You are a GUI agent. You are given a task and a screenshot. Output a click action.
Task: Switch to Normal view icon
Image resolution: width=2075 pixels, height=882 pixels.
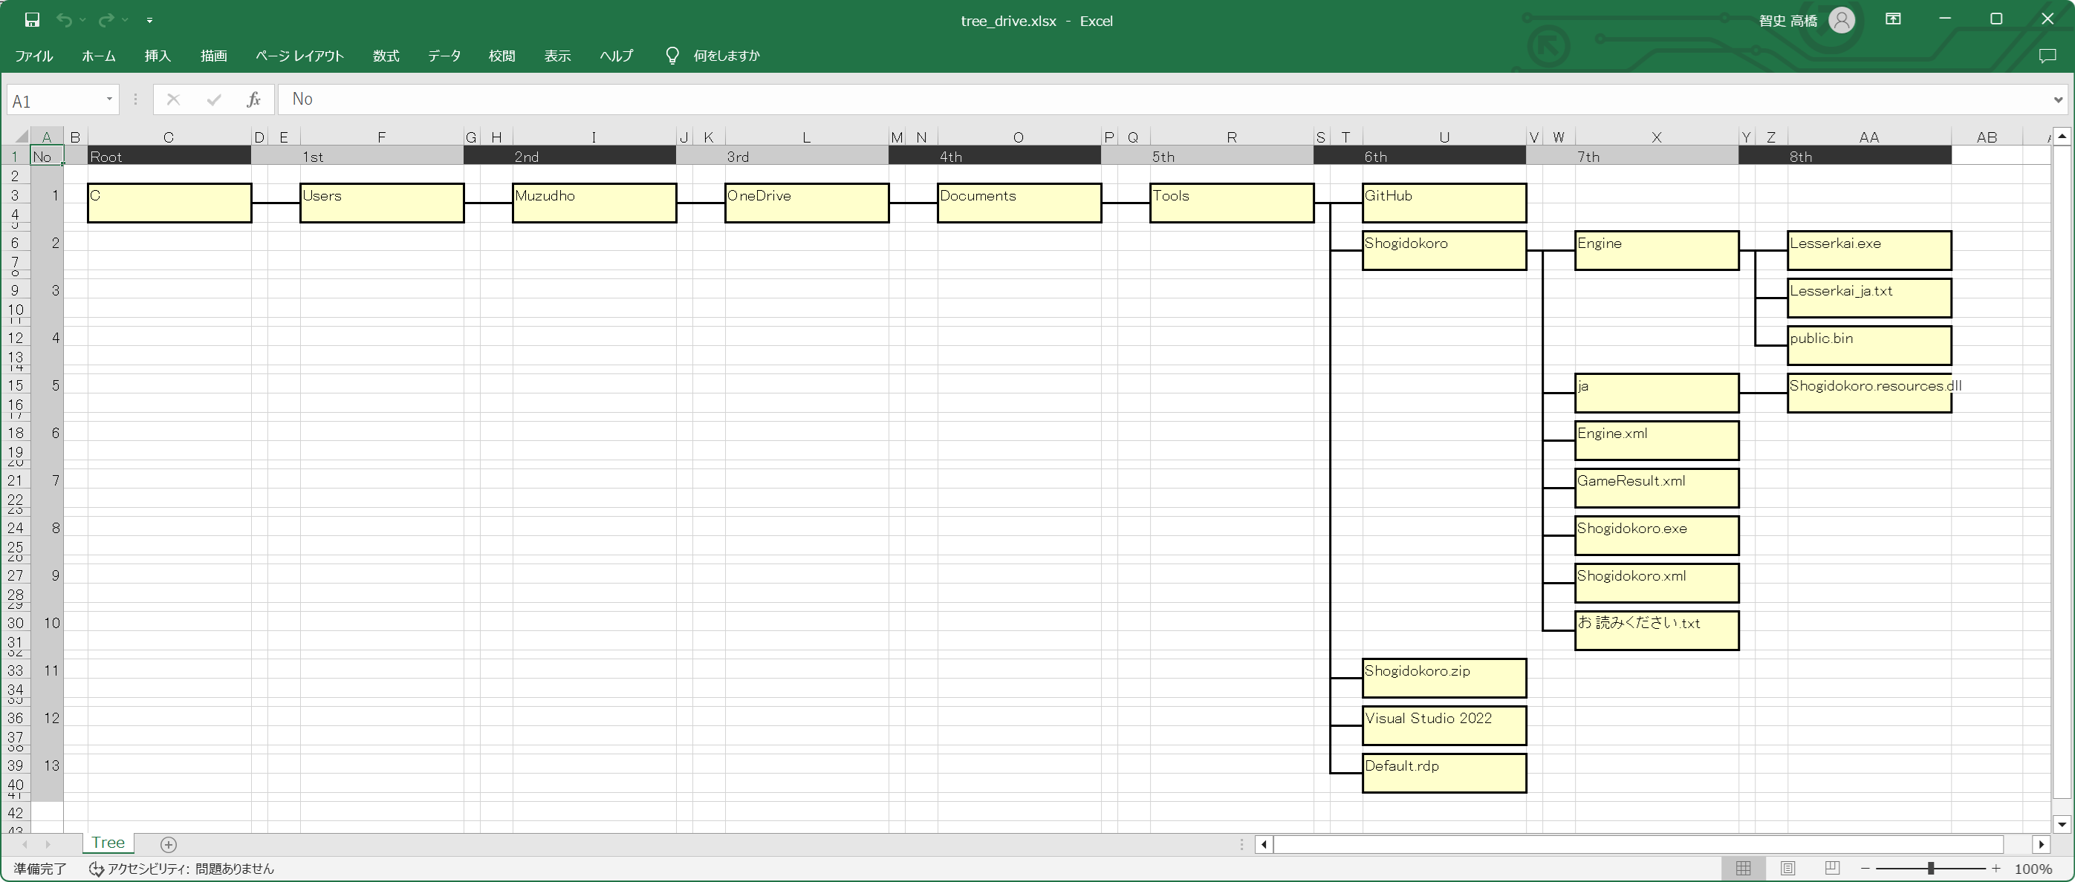(1743, 869)
